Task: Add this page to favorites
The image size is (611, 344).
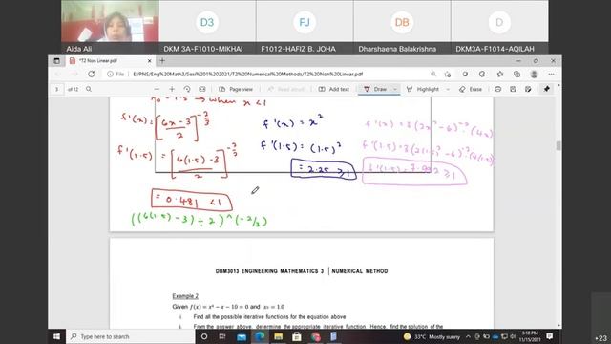Action: [x=448, y=75]
